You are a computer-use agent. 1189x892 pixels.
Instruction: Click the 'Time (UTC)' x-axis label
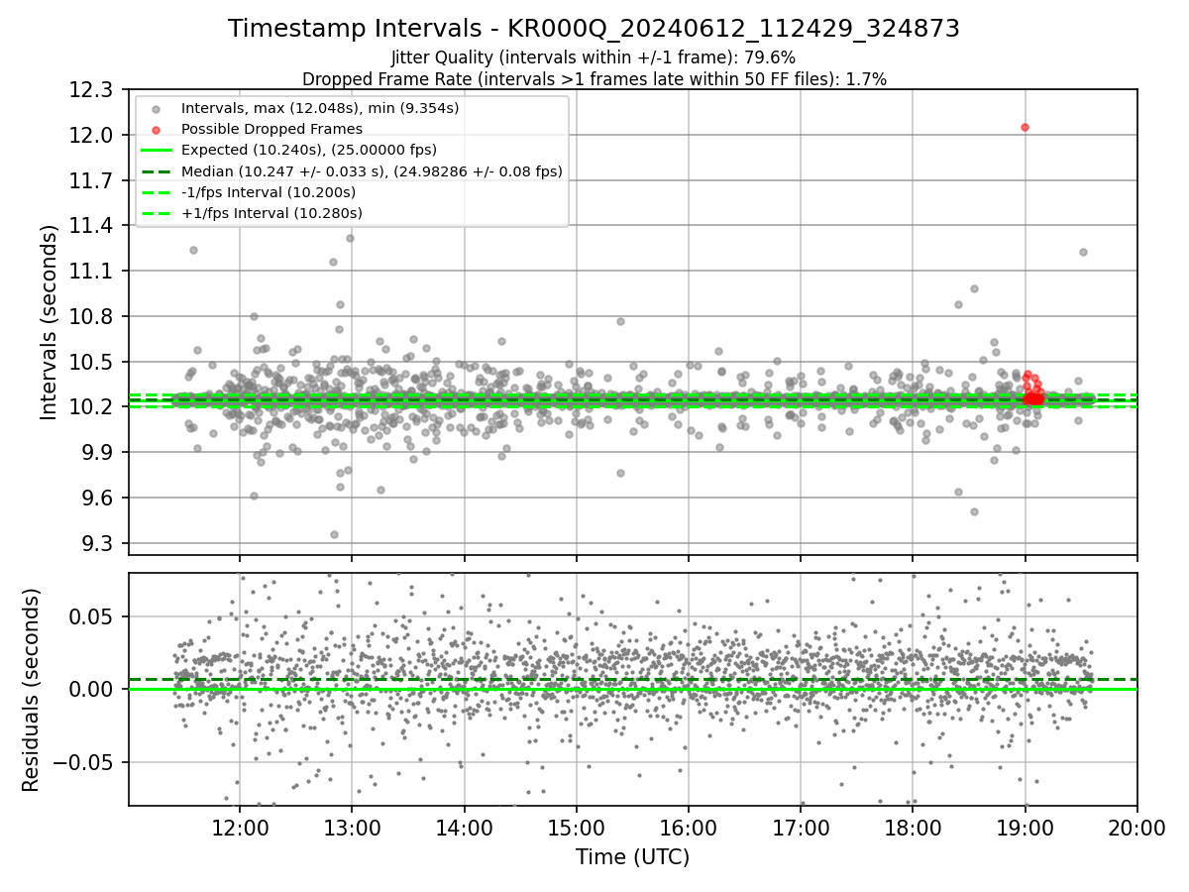[632, 857]
